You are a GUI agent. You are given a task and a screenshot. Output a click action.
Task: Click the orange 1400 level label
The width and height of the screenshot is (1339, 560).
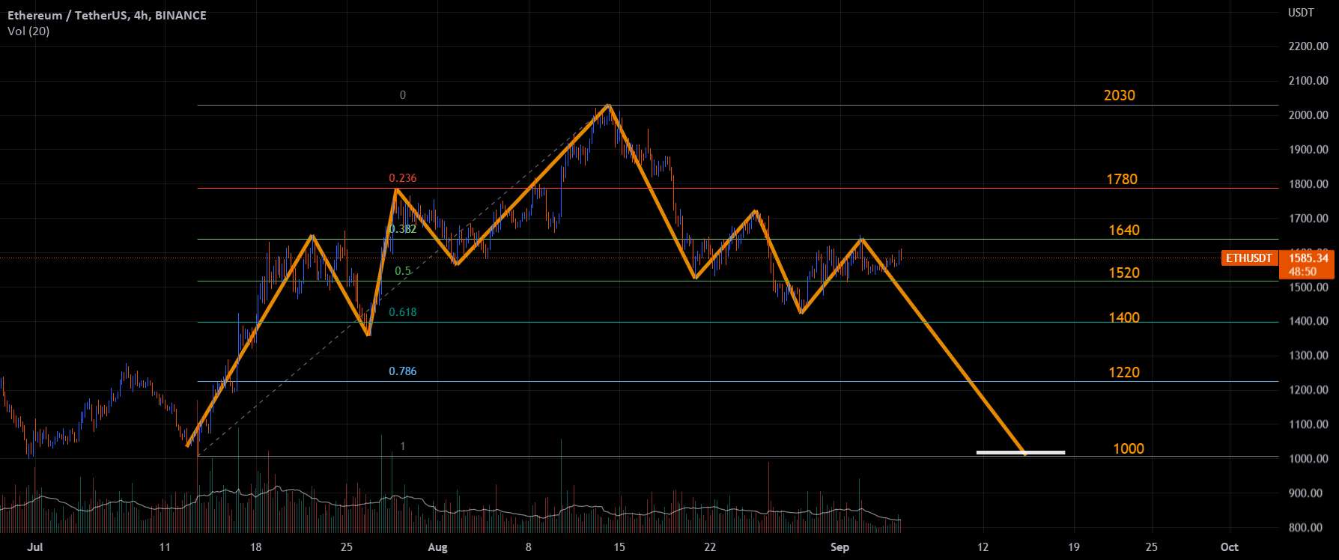(1124, 317)
